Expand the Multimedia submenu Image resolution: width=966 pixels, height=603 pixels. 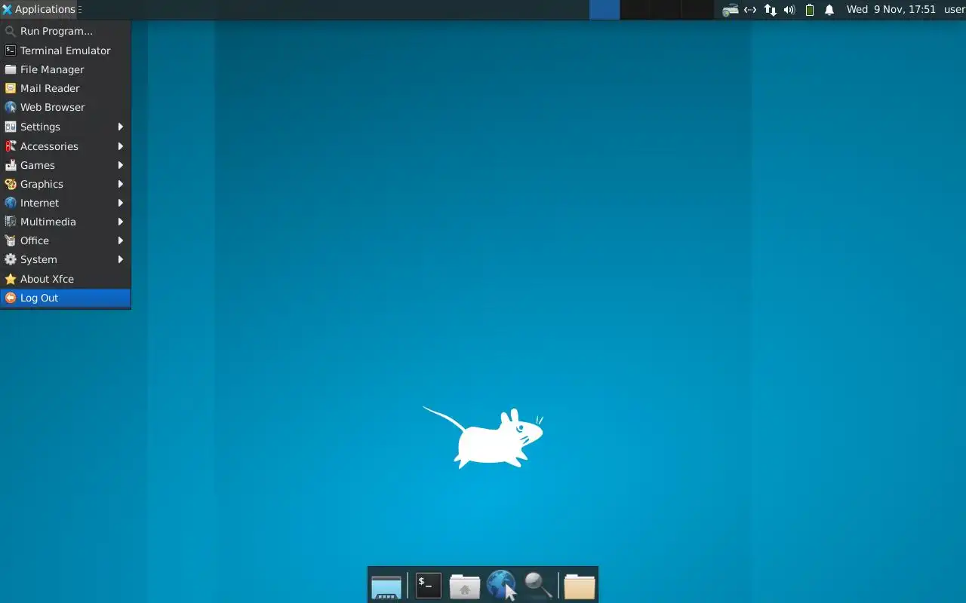point(66,222)
